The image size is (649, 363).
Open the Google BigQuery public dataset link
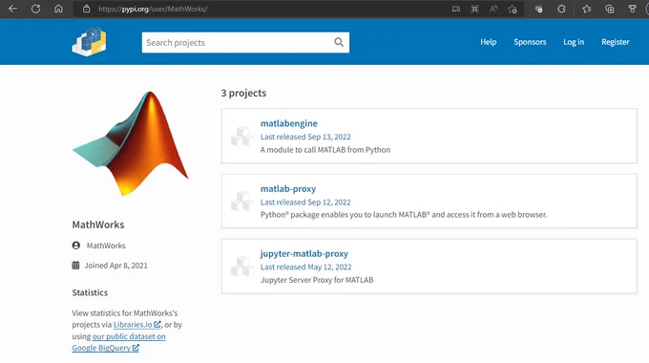coord(118,342)
